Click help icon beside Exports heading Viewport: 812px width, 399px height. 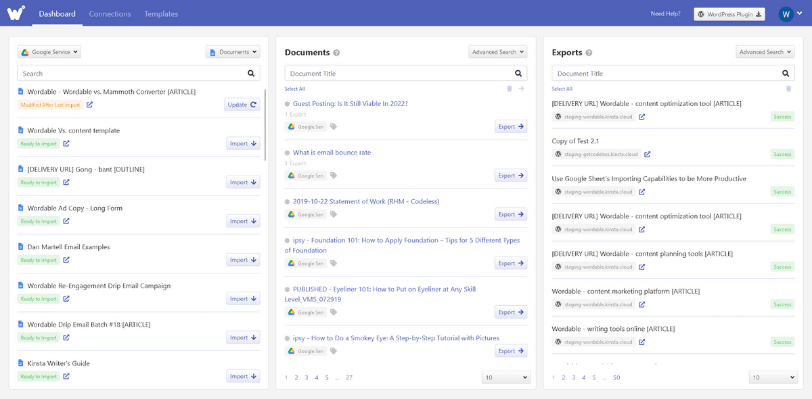589,53
